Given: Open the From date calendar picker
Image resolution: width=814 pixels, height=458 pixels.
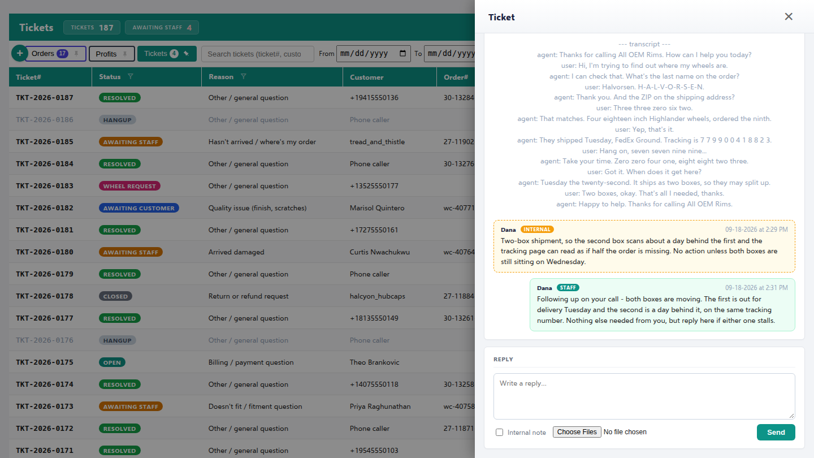Looking at the screenshot, I should pyautogui.click(x=403, y=54).
